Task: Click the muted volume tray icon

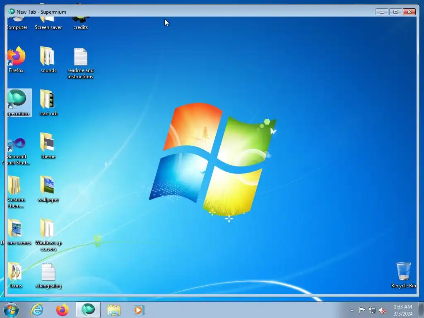Action: tap(382, 311)
